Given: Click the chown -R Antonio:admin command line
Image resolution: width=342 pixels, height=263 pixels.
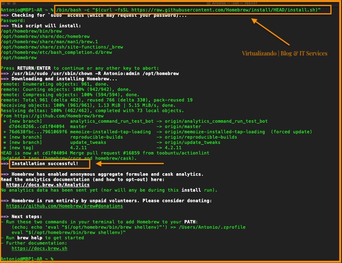Looking at the screenshot, I should [95, 73].
